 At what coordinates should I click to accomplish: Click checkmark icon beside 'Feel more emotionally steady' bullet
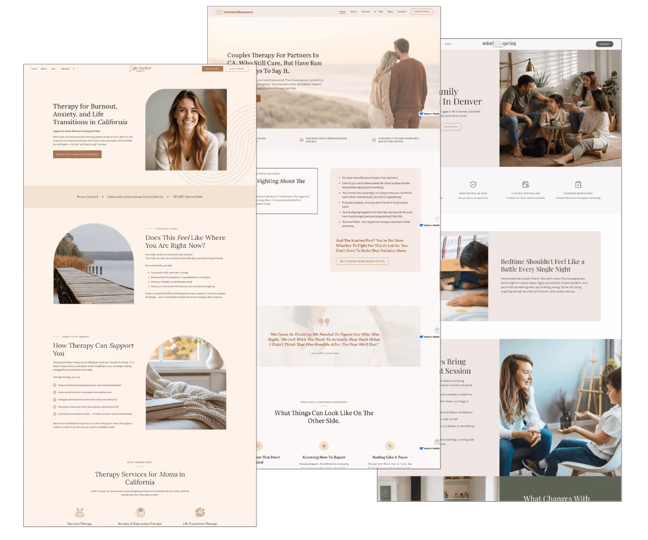[x=55, y=413]
